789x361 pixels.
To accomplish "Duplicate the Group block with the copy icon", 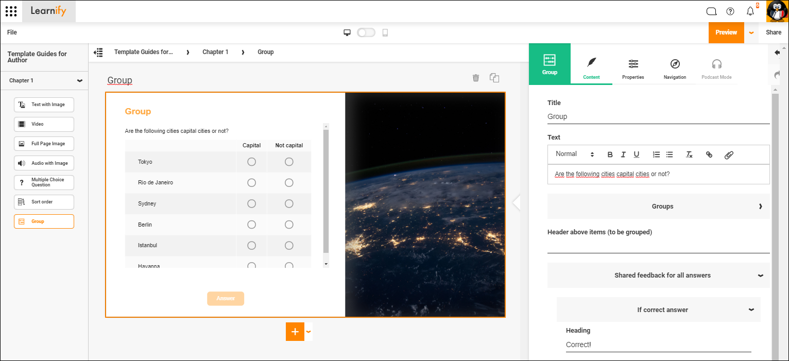I will point(494,78).
